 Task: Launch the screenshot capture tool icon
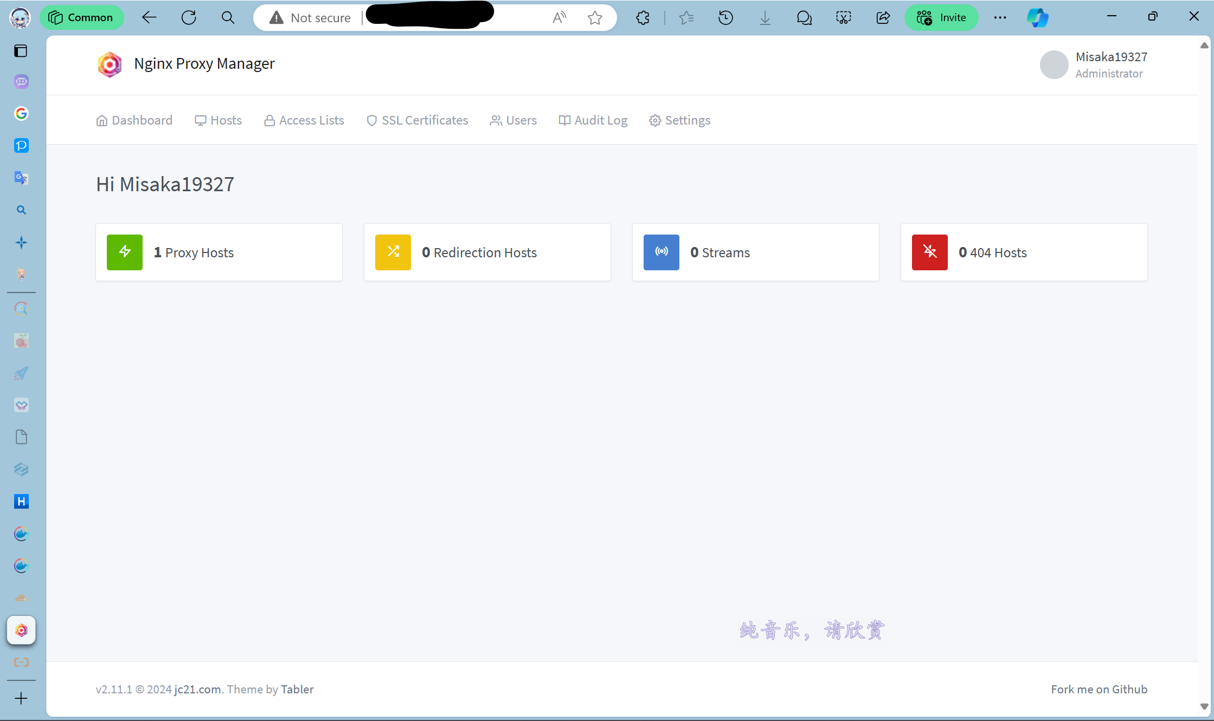(x=844, y=18)
